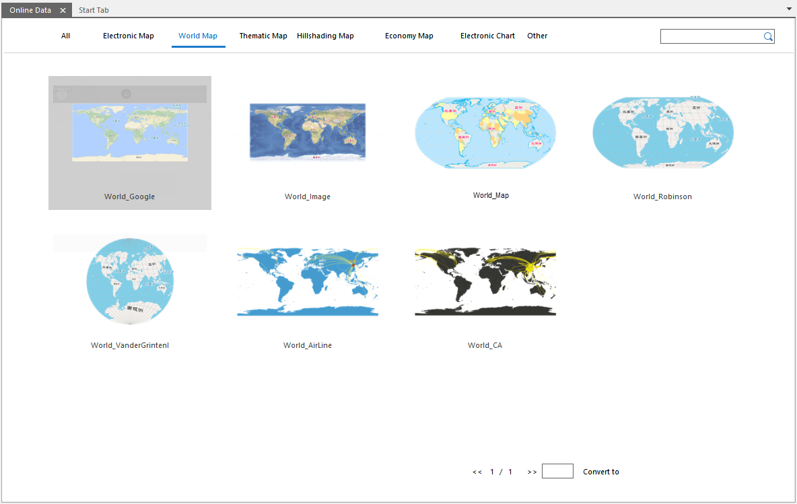Open the Thematic Map category
The height and width of the screenshot is (504, 797).
point(263,36)
